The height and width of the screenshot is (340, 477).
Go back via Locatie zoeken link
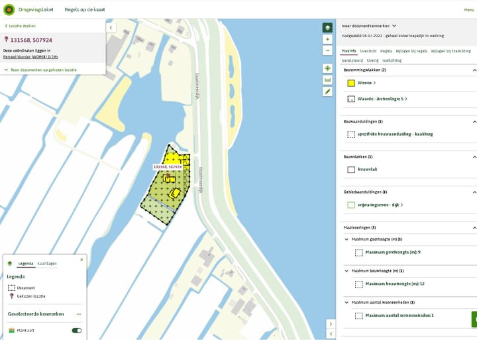pos(20,26)
